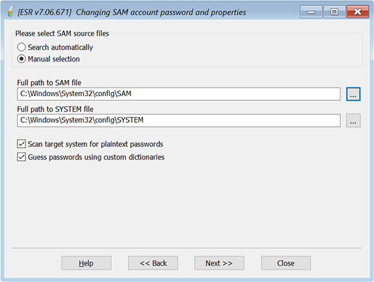
Task: Click the Full path to SAM file field
Action: (x=179, y=94)
